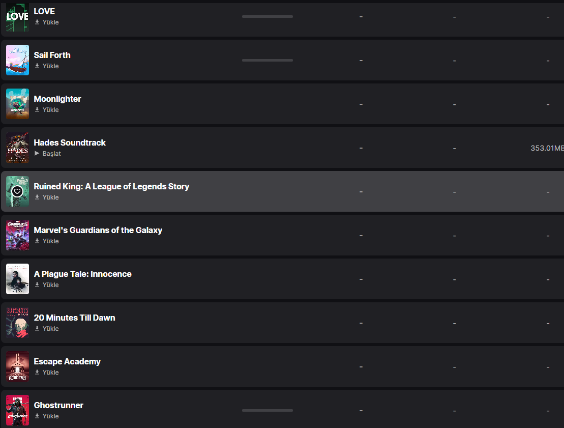The height and width of the screenshot is (428, 564).
Task: Open the Hades Soundtrack cover art
Action: click(17, 148)
